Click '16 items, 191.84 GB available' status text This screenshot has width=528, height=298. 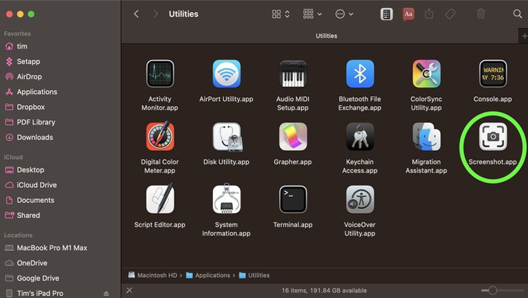click(324, 290)
